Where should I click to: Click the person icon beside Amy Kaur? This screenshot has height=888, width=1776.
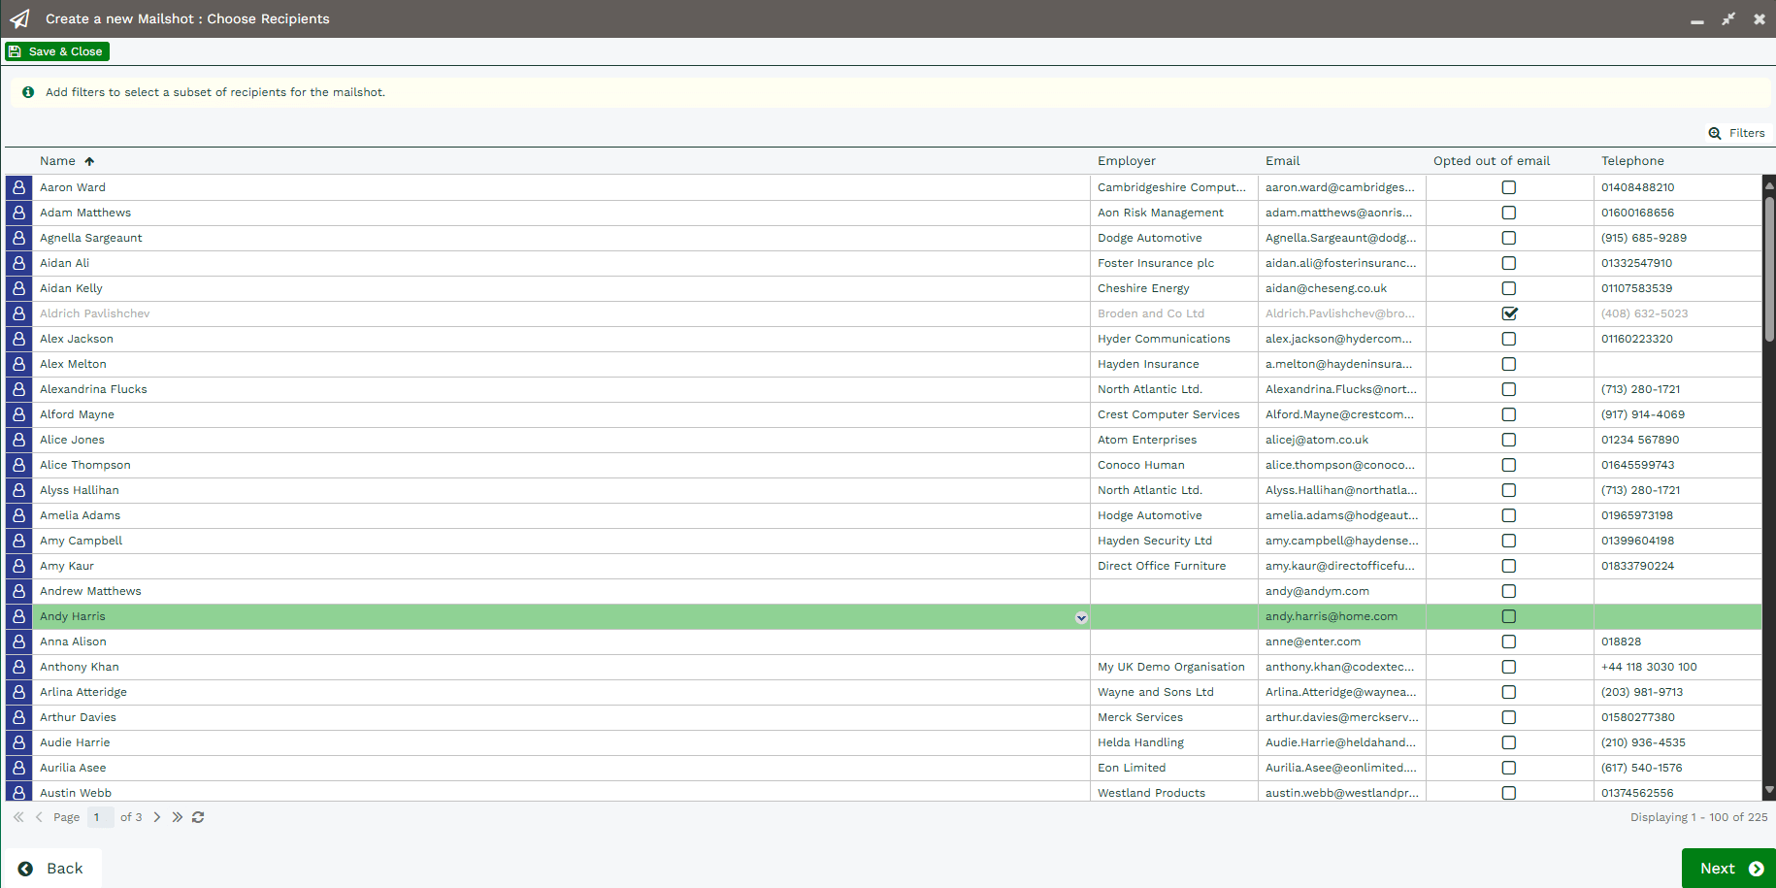pyautogui.click(x=18, y=566)
